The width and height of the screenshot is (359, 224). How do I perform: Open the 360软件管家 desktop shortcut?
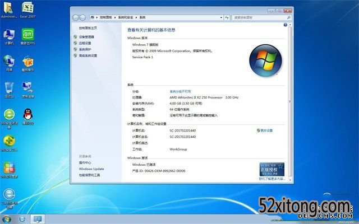tap(9, 170)
